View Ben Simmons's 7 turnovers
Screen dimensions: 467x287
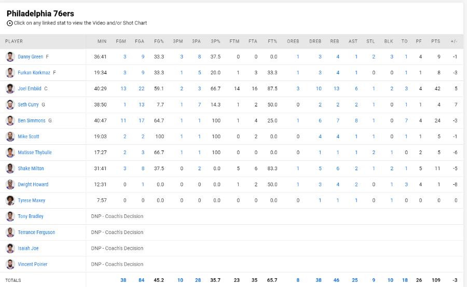tap(406, 120)
